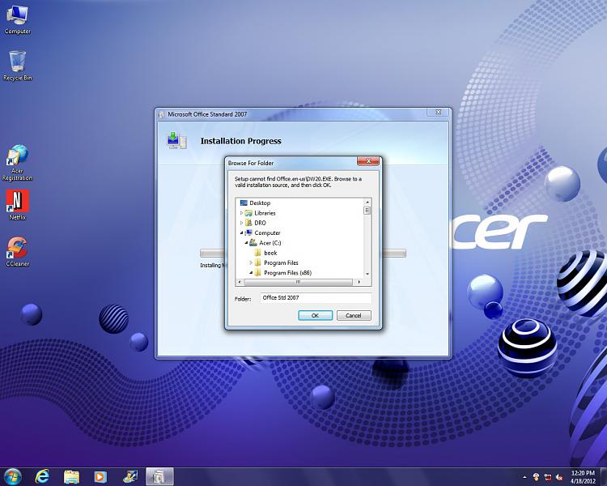Launch Windows Media Player from the taskbar
The width and height of the screenshot is (607, 486).
[x=100, y=476]
